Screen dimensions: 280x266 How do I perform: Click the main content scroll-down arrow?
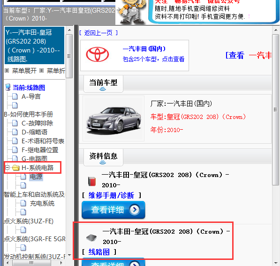[x=276, y=263]
